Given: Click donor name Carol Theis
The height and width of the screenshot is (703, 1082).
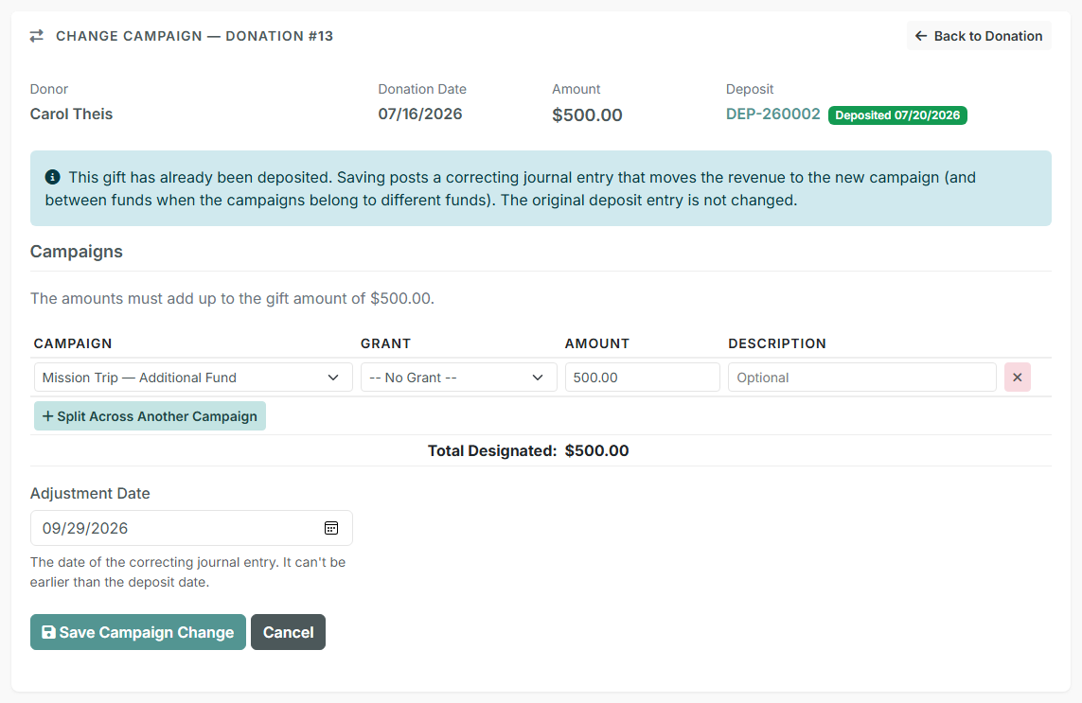Looking at the screenshot, I should 71,114.
